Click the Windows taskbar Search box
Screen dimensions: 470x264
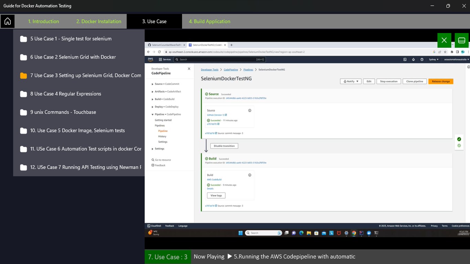point(263,233)
